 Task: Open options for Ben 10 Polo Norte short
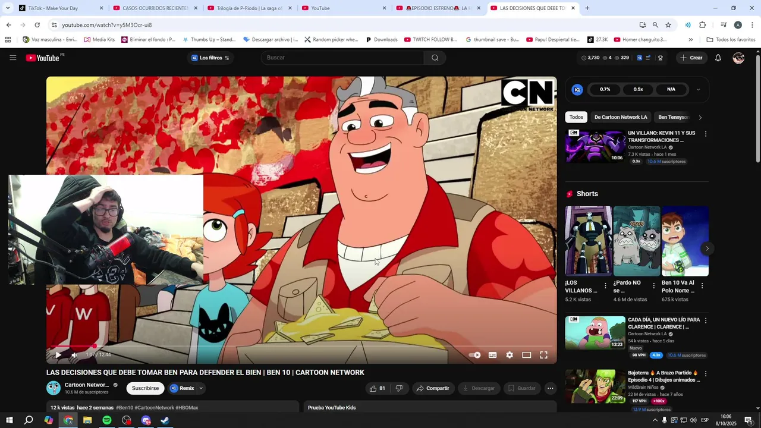pos(702,286)
